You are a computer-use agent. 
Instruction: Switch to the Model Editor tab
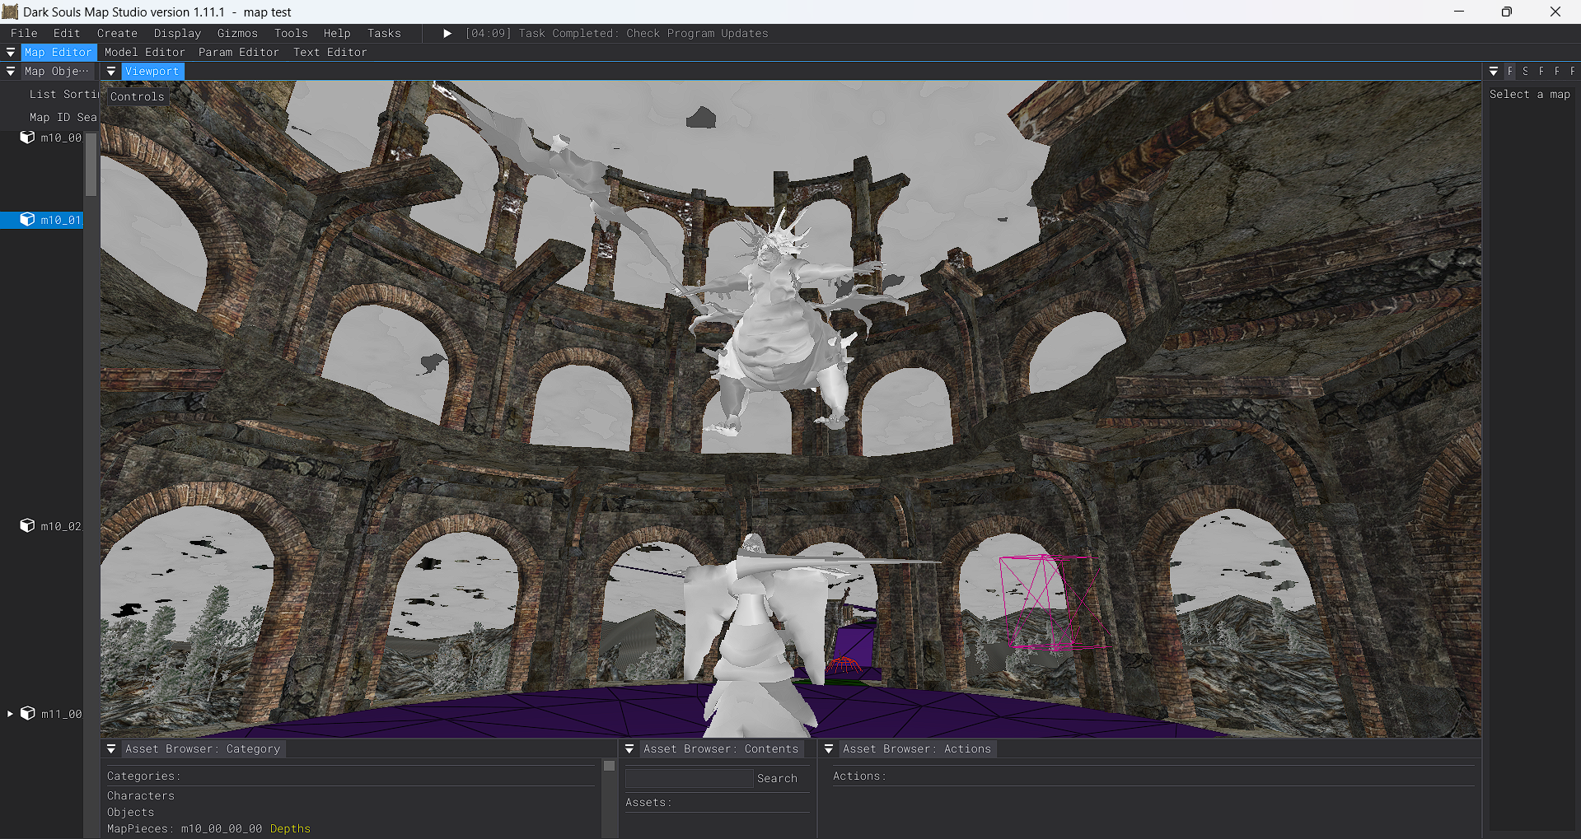pos(145,53)
